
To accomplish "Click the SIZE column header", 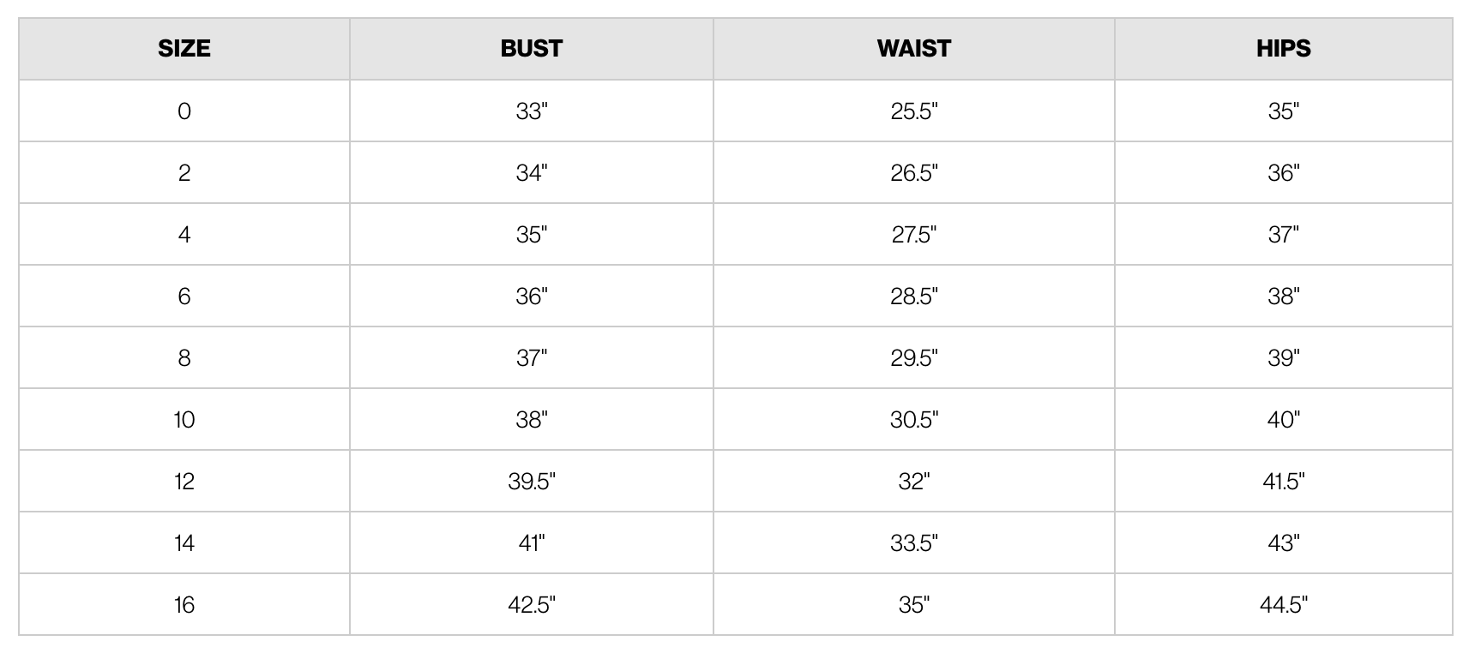I will coord(184,49).
